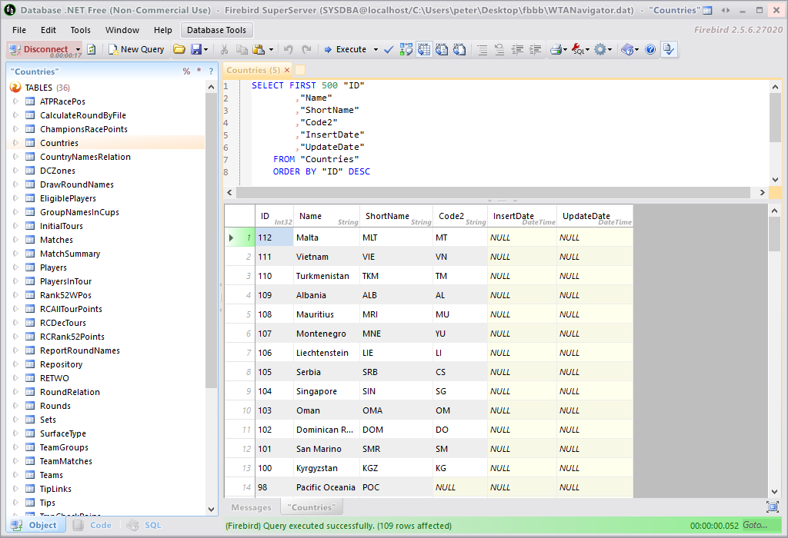Open the Tools menu

coord(80,30)
